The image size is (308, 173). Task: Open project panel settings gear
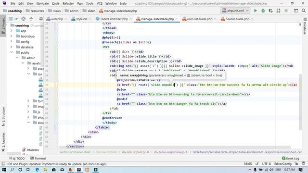point(41,19)
